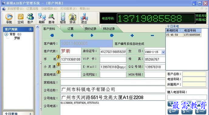Image resolution: width=209 pixels, height=115 pixels.
Task: Click dial icon beside 小灵通 label
Action: click(x=58, y=64)
